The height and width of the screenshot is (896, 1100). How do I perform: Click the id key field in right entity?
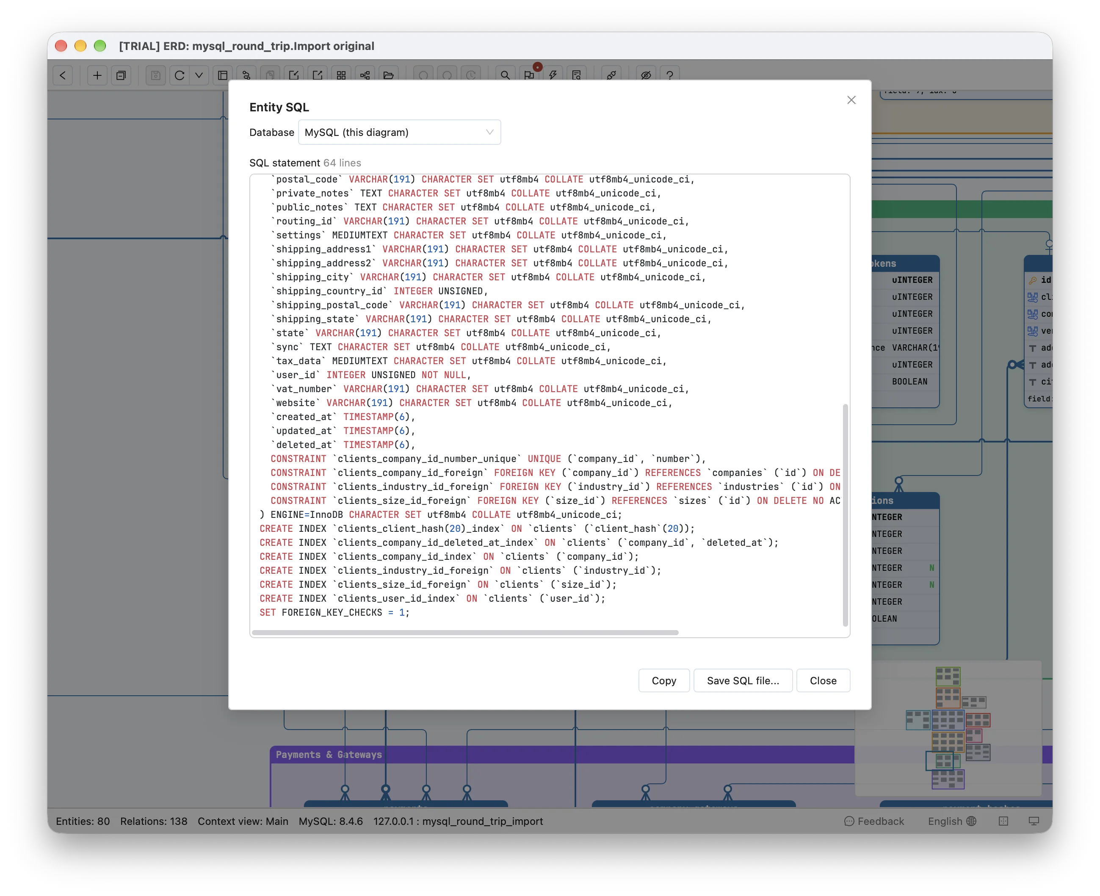[1039, 280]
